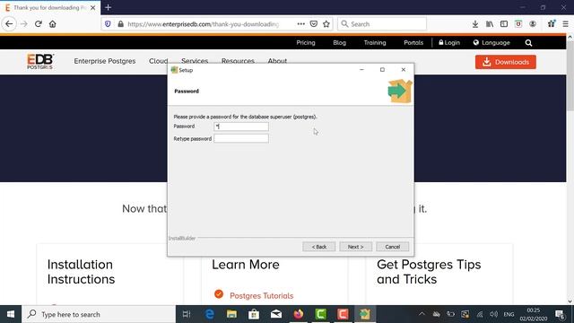
Task: Open the Firefox account icon
Action: [x=533, y=24]
